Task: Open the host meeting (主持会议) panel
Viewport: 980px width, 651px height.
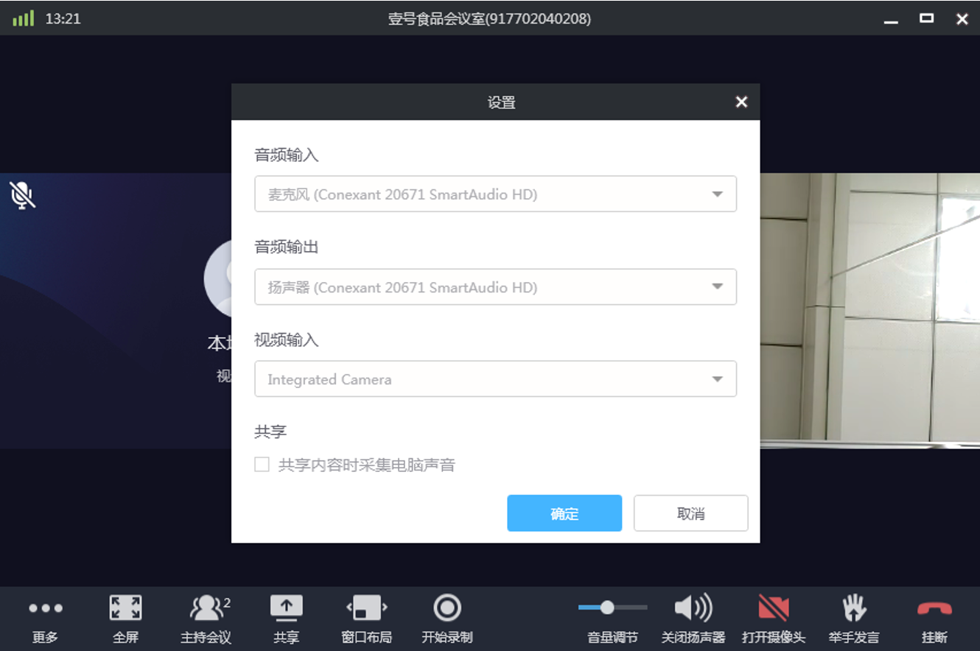Action: tap(206, 609)
